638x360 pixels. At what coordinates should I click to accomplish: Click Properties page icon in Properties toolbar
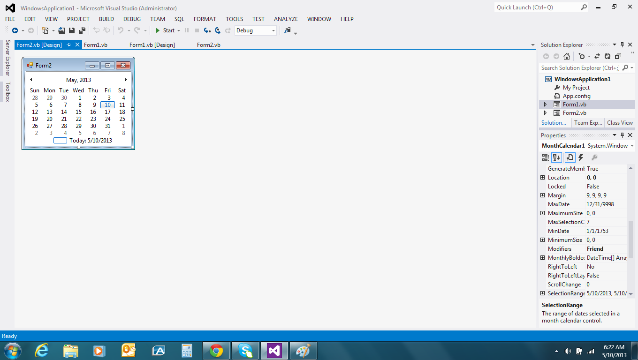pos(570,157)
